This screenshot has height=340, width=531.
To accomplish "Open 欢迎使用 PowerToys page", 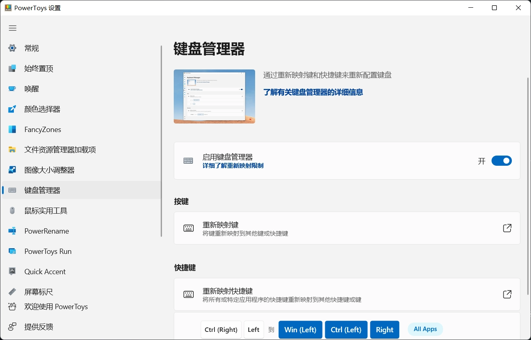I will click(81, 306).
